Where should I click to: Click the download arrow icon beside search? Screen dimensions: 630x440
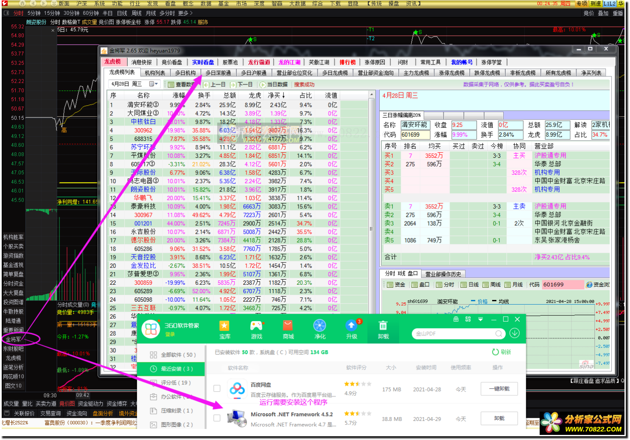(x=515, y=334)
